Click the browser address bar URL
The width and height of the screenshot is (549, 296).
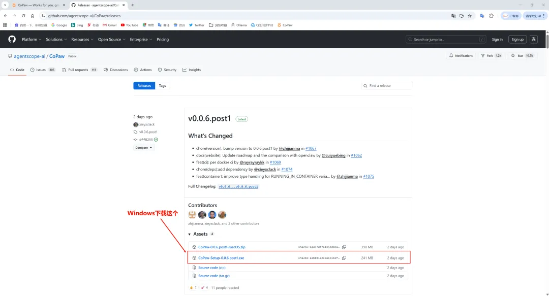tap(84, 16)
